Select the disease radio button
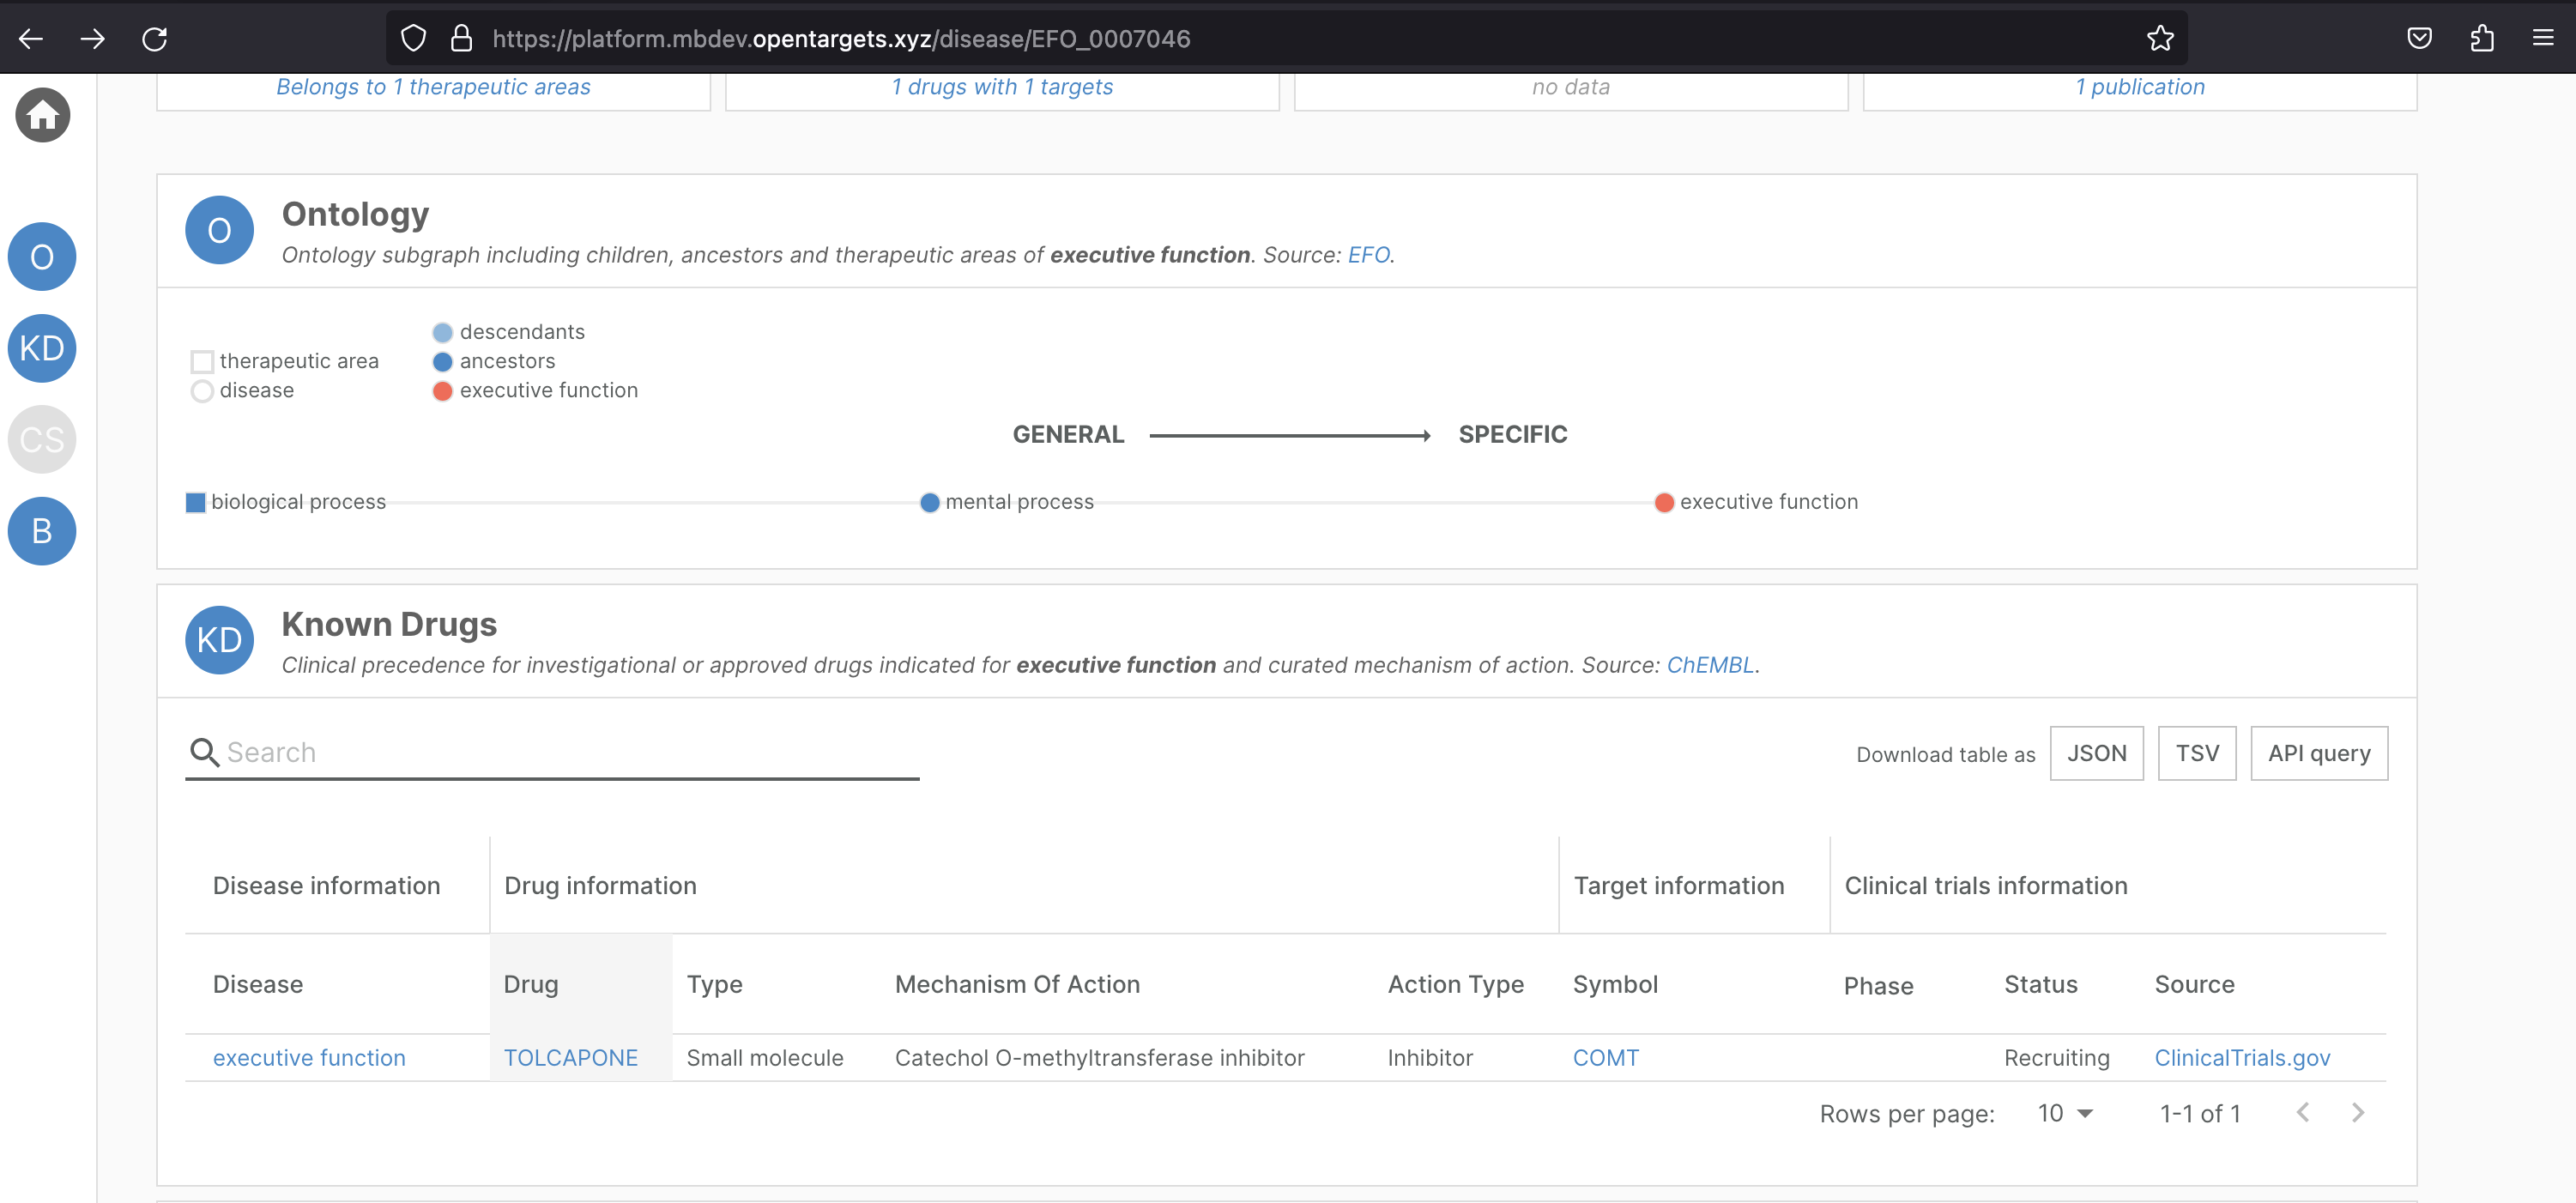 coord(203,391)
